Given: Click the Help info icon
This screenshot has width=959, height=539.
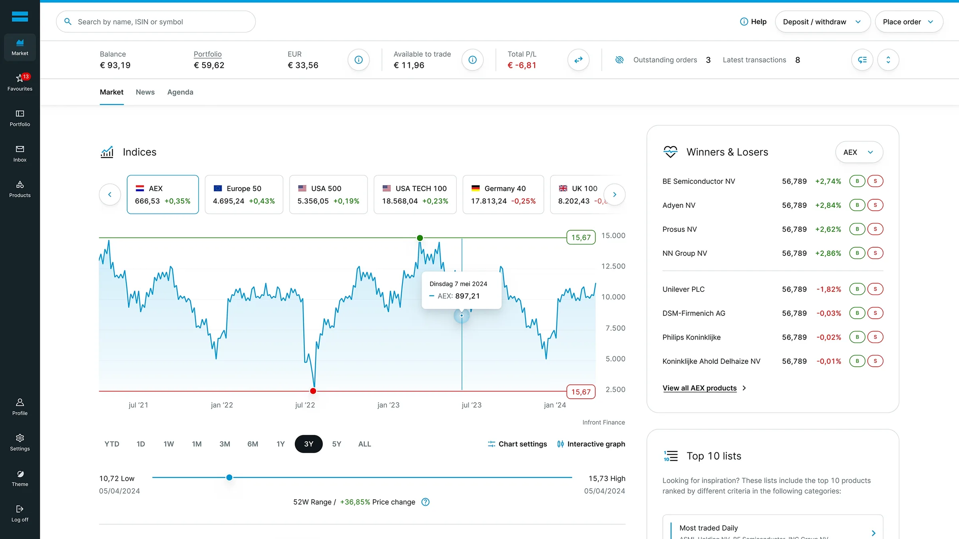Looking at the screenshot, I should point(744,22).
